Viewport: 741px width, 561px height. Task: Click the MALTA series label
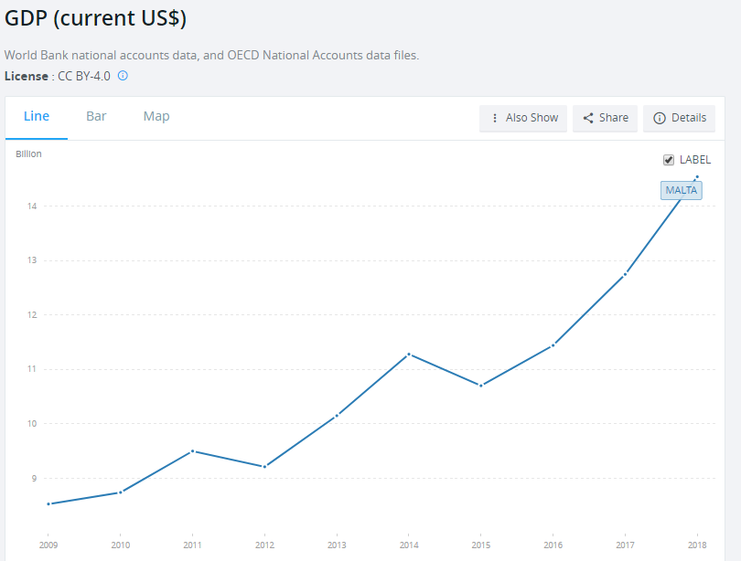[681, 190]
